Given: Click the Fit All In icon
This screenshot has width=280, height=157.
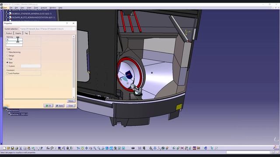Looking at the screenshot, I should pos(82,148).
